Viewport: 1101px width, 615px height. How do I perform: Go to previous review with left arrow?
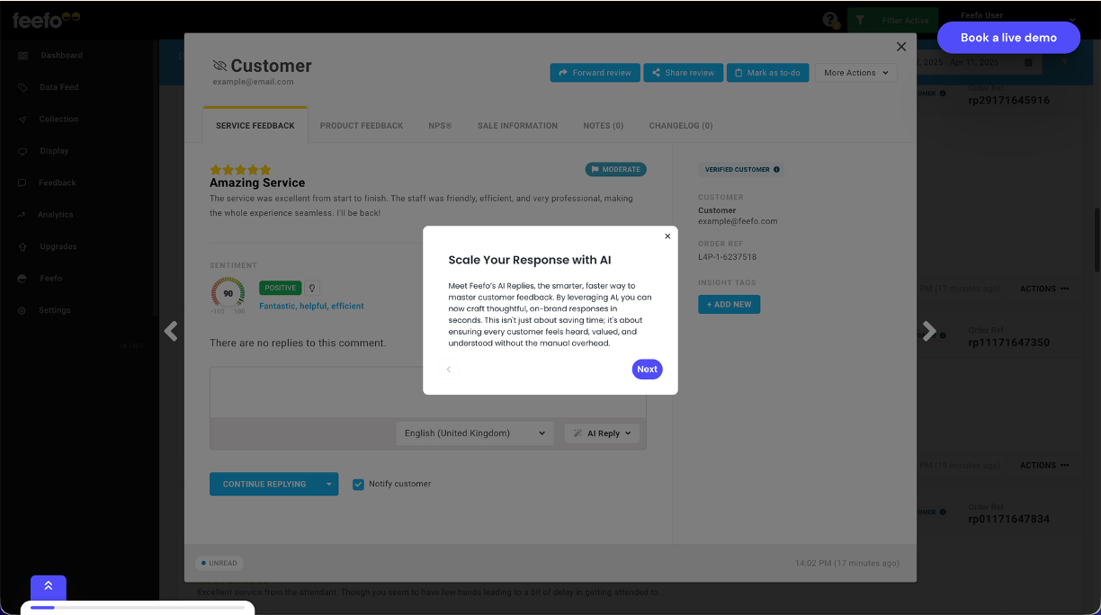tap(171, 331)
